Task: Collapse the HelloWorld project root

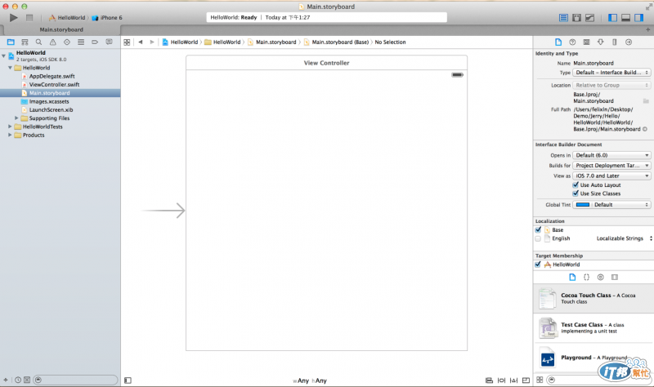Action: [4, 56]
